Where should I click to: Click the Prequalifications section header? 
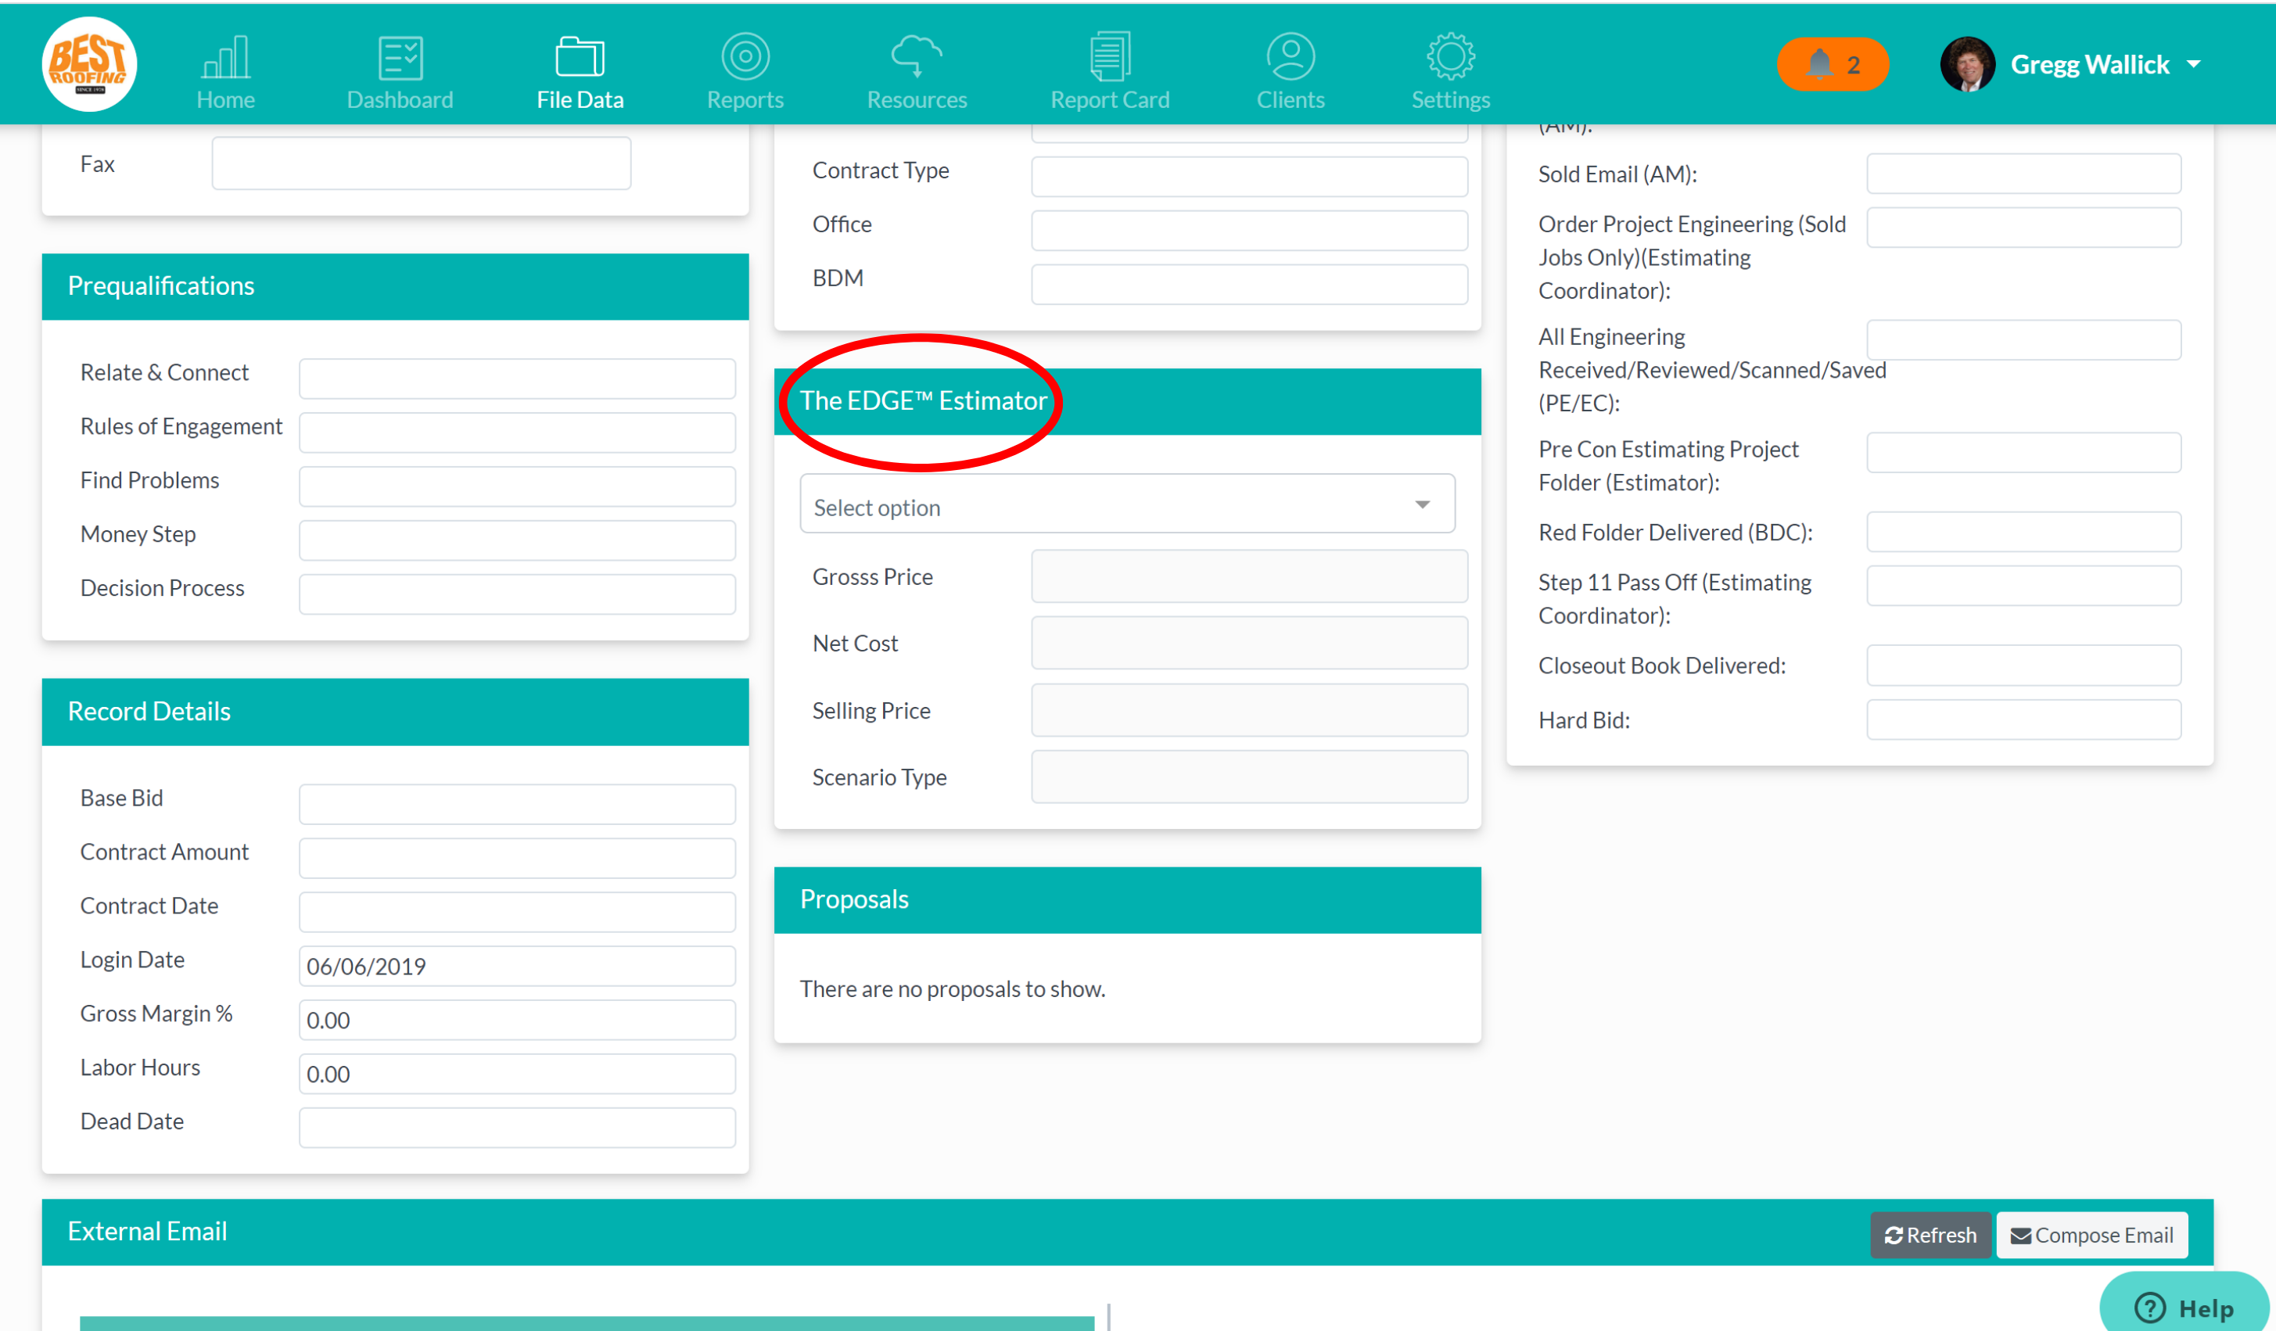pos(395,286)
